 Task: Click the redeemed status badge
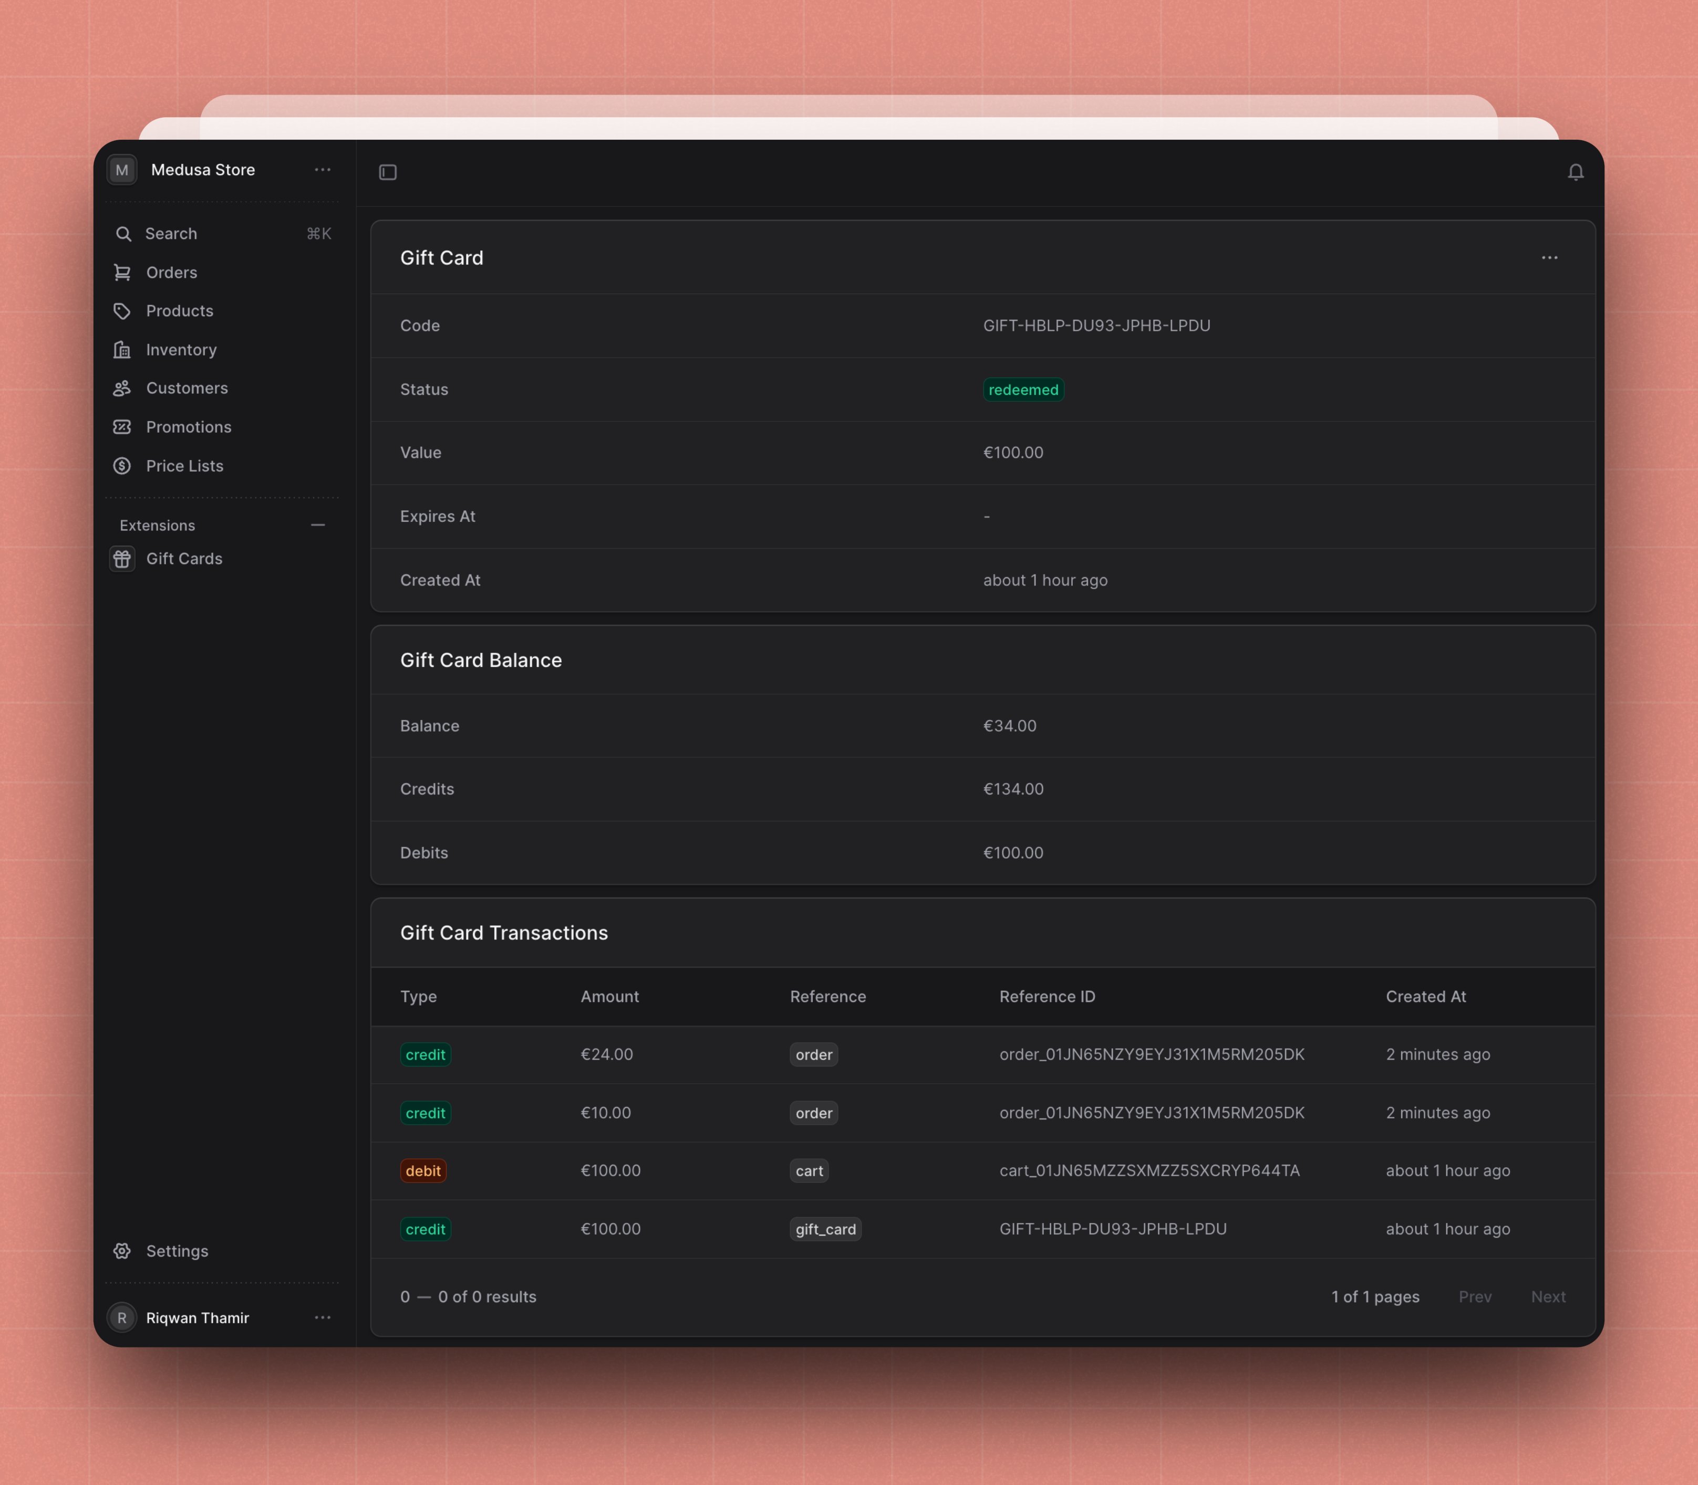tap(1023, 390)
